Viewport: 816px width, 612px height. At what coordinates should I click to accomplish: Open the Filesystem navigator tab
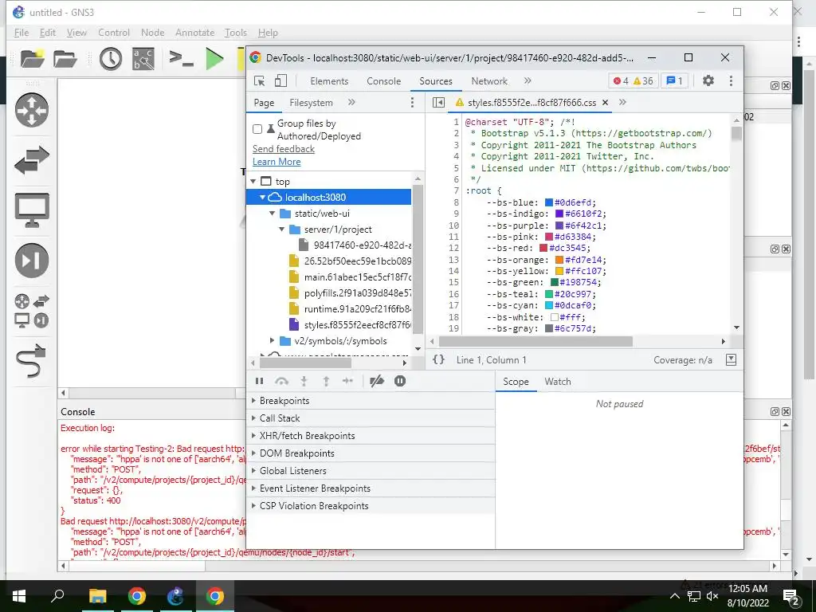(312, 103)
